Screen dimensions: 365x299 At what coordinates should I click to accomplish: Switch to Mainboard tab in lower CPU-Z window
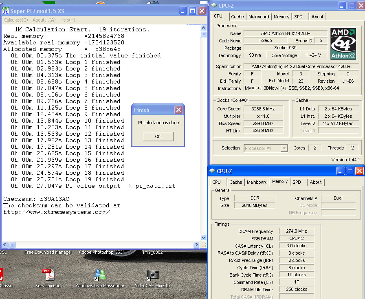[x=257, y=182]
